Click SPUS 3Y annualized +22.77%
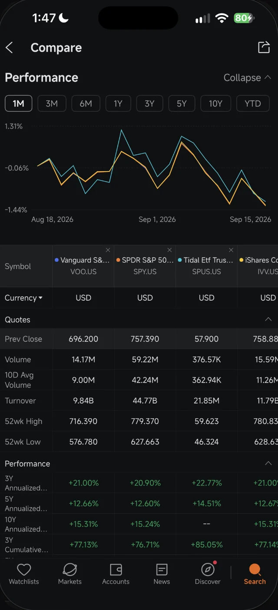 [207, 483]
